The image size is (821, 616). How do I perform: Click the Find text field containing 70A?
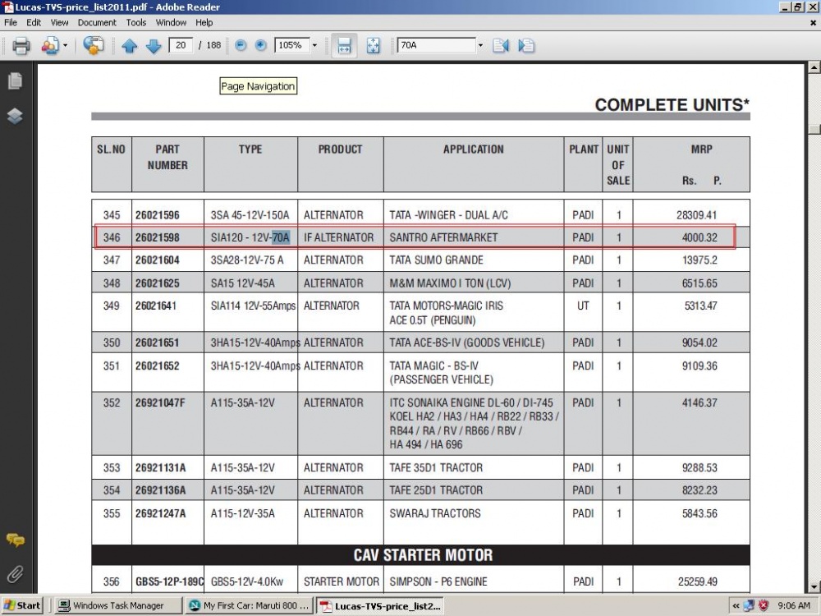click(x=436, y=45)
